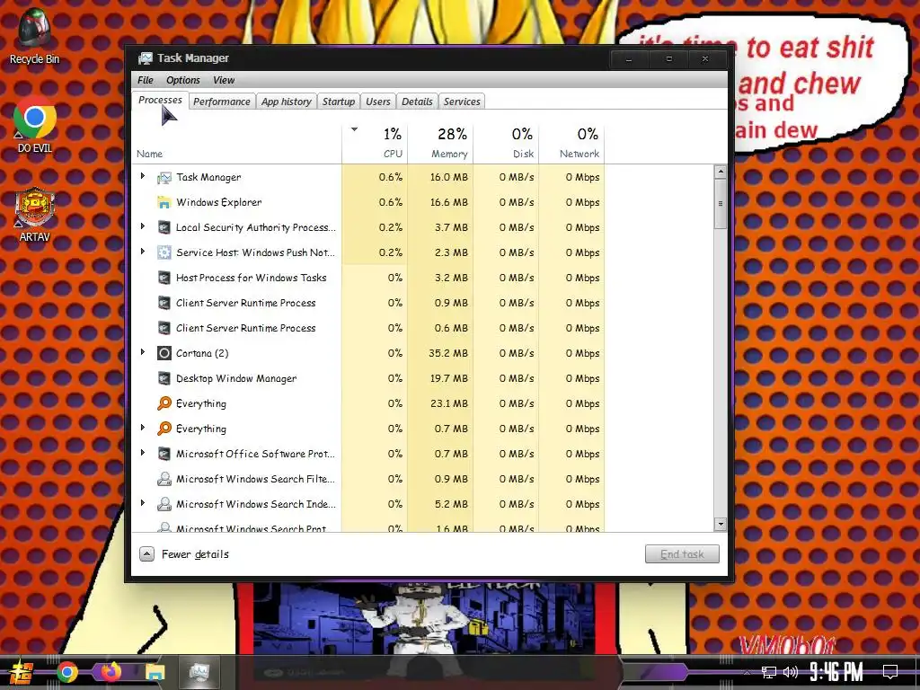Sort by the CPU column header
Screen dimensions: 920x690
tap(375, 144)
